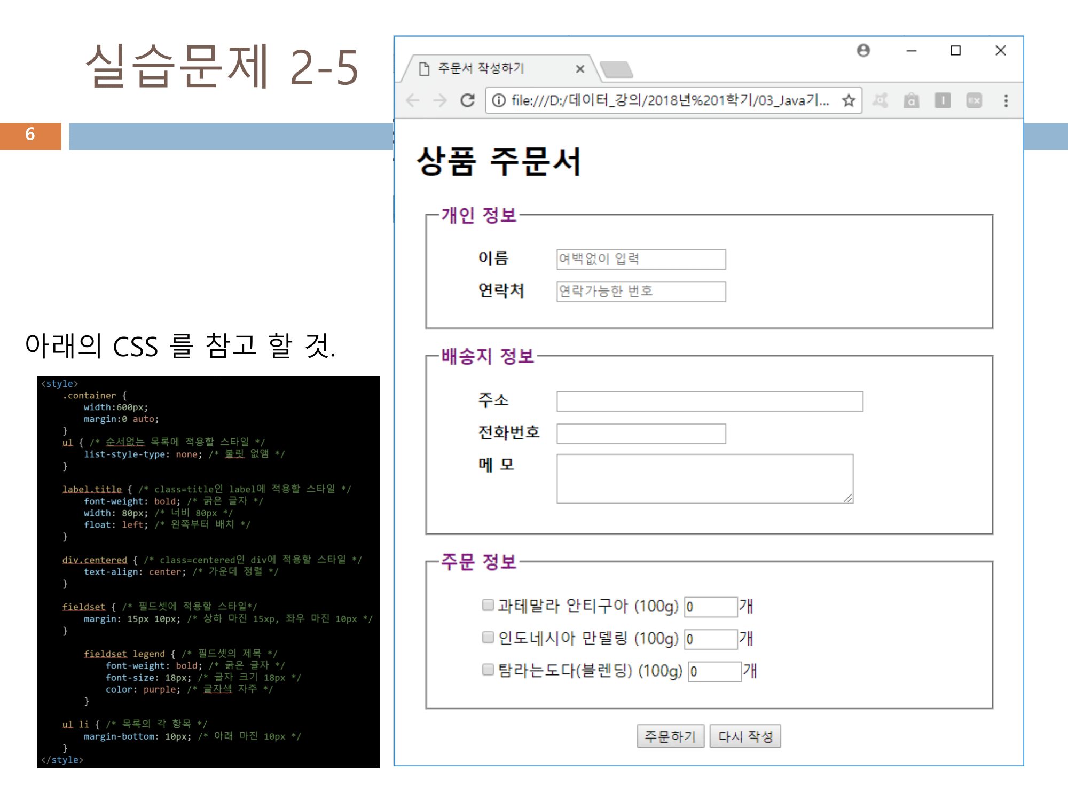Open a new tab next to 주문서 작성하기
Screen dimensions: 1068x801
616,69
